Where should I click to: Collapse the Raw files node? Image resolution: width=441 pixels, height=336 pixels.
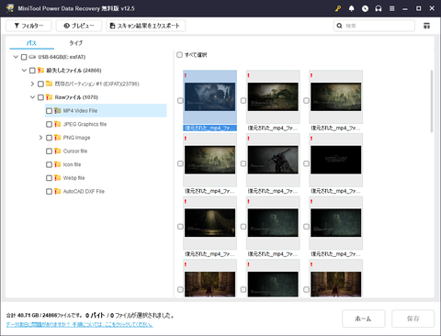click(x=32, y=97)
